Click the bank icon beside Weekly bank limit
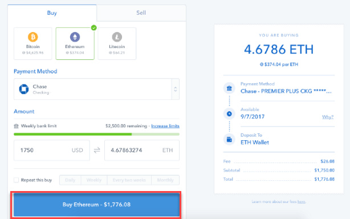 pos(17,126)
